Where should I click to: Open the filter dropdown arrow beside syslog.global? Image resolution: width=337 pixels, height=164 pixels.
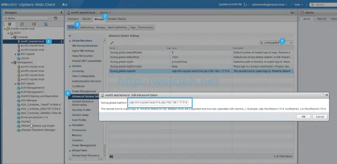coord(291,43)
